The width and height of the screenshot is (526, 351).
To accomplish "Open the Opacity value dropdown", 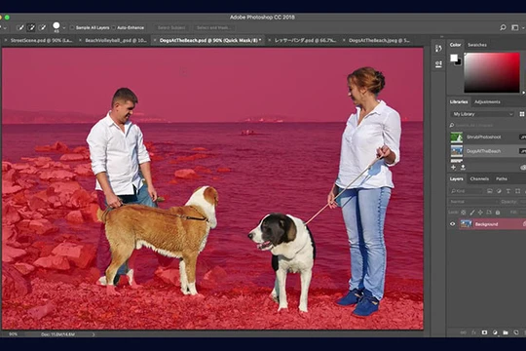I will (x=523, y=202).
